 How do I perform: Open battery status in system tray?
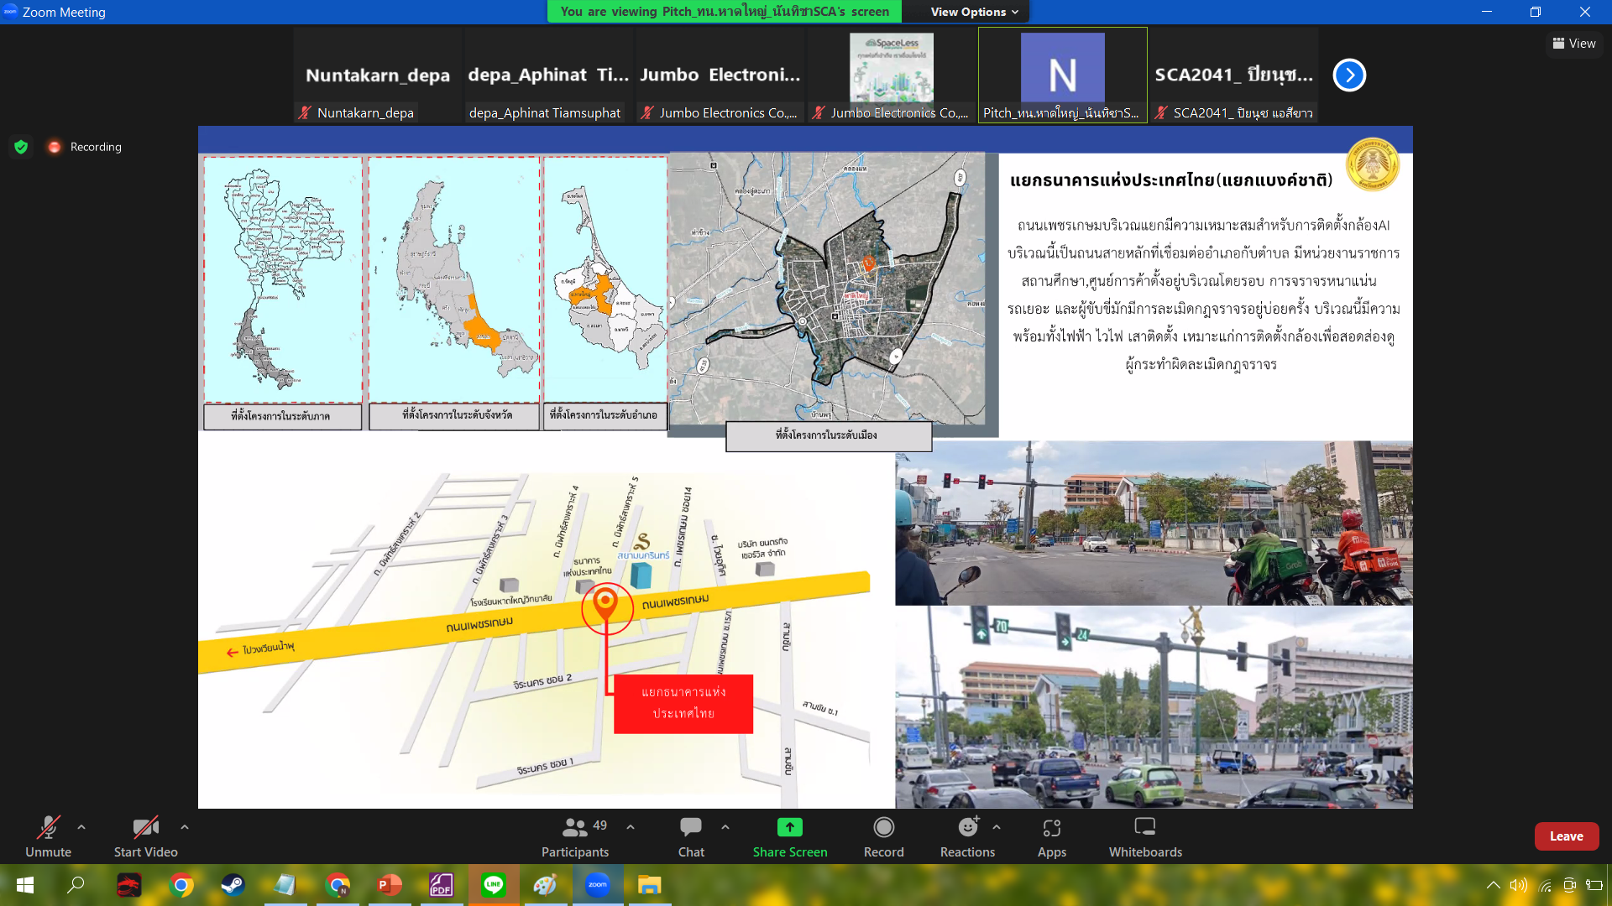pos(1594,885)
